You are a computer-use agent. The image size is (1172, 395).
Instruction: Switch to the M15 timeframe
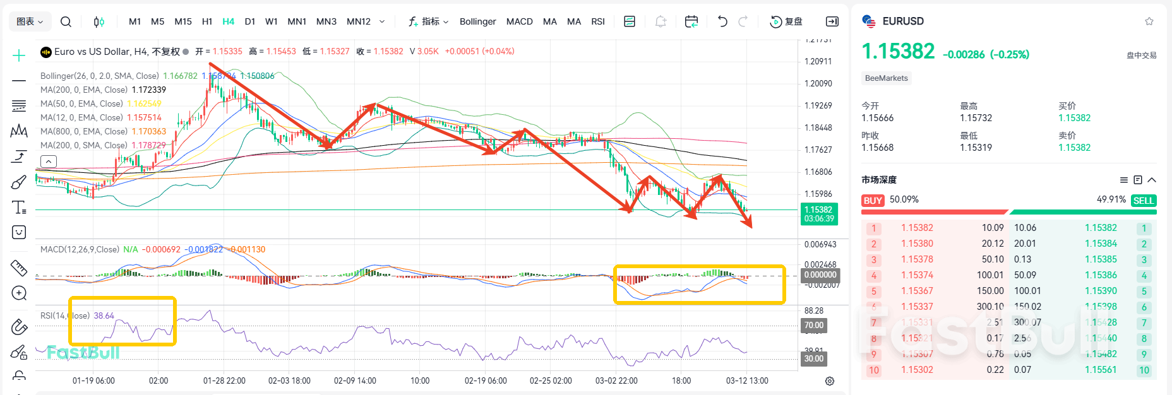tap(183, 21)
